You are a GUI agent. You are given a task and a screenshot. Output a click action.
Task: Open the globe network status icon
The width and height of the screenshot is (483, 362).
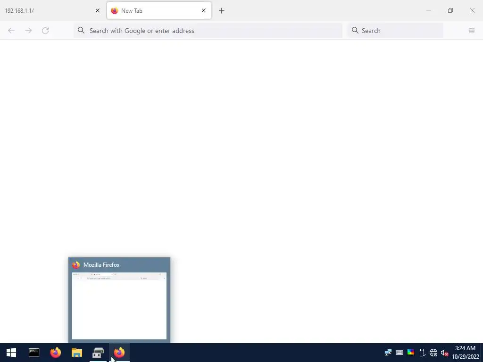433,353
